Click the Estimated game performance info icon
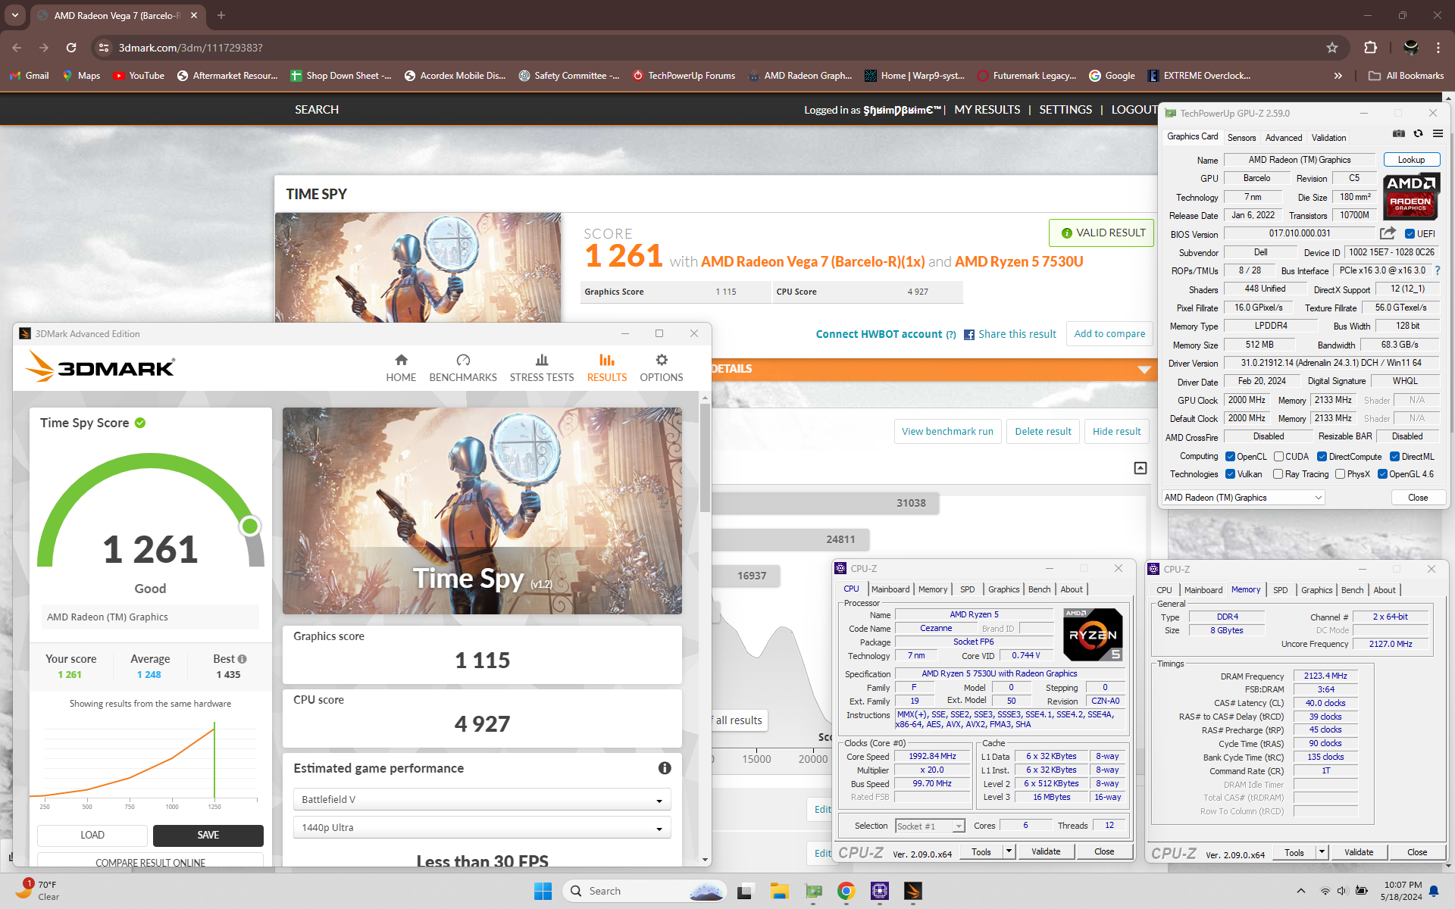Image resolution: width=1455 pixels, height=909 pixels. (x=665, y=768)
